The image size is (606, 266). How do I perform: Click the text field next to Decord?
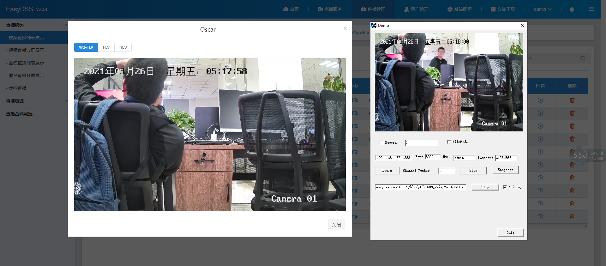click(422, 142)
